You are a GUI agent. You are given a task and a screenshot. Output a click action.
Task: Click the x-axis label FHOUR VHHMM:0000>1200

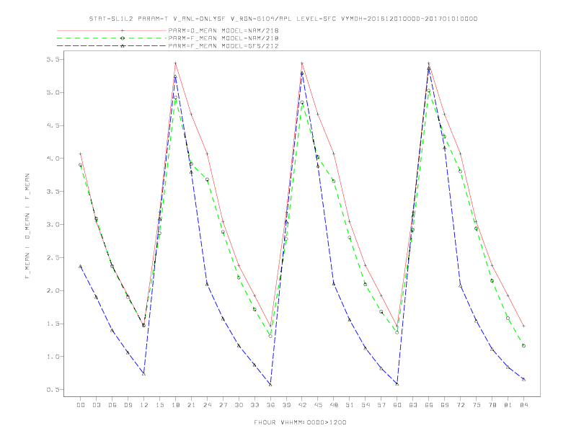point(300,422)
